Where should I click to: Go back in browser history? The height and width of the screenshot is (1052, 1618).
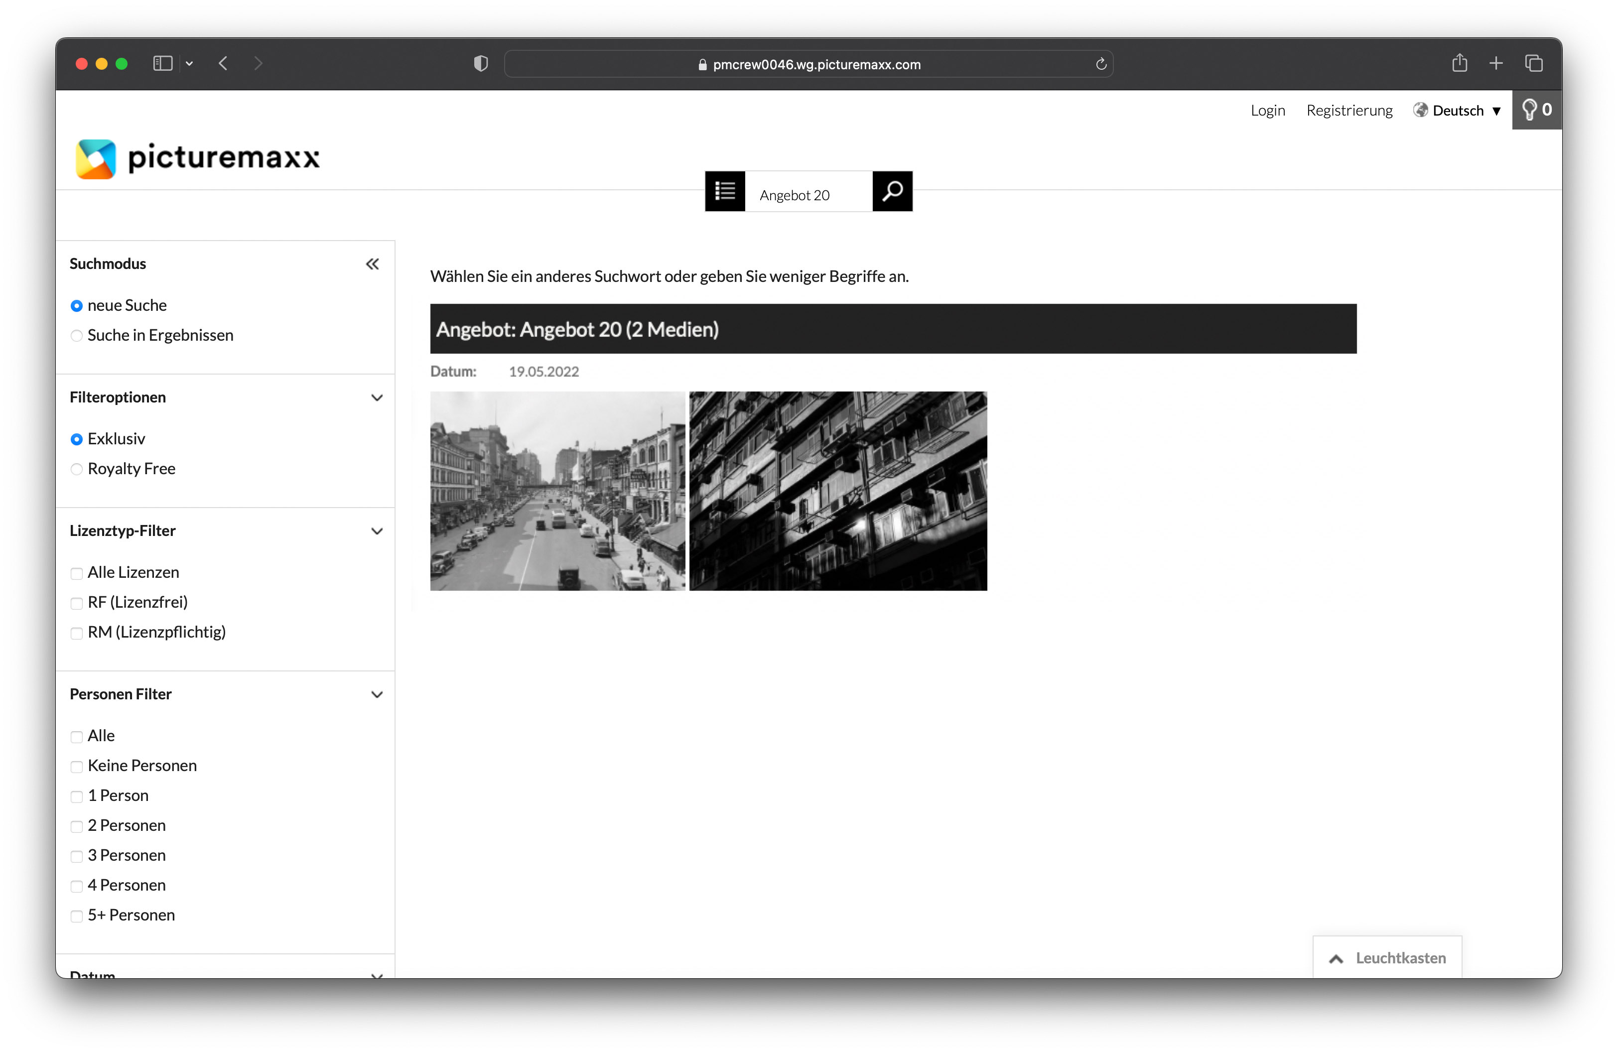click(x=223, y=63)
